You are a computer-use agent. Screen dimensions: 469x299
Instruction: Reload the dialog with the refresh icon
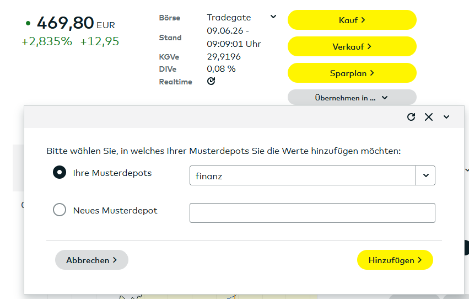[x=411, y=117]
